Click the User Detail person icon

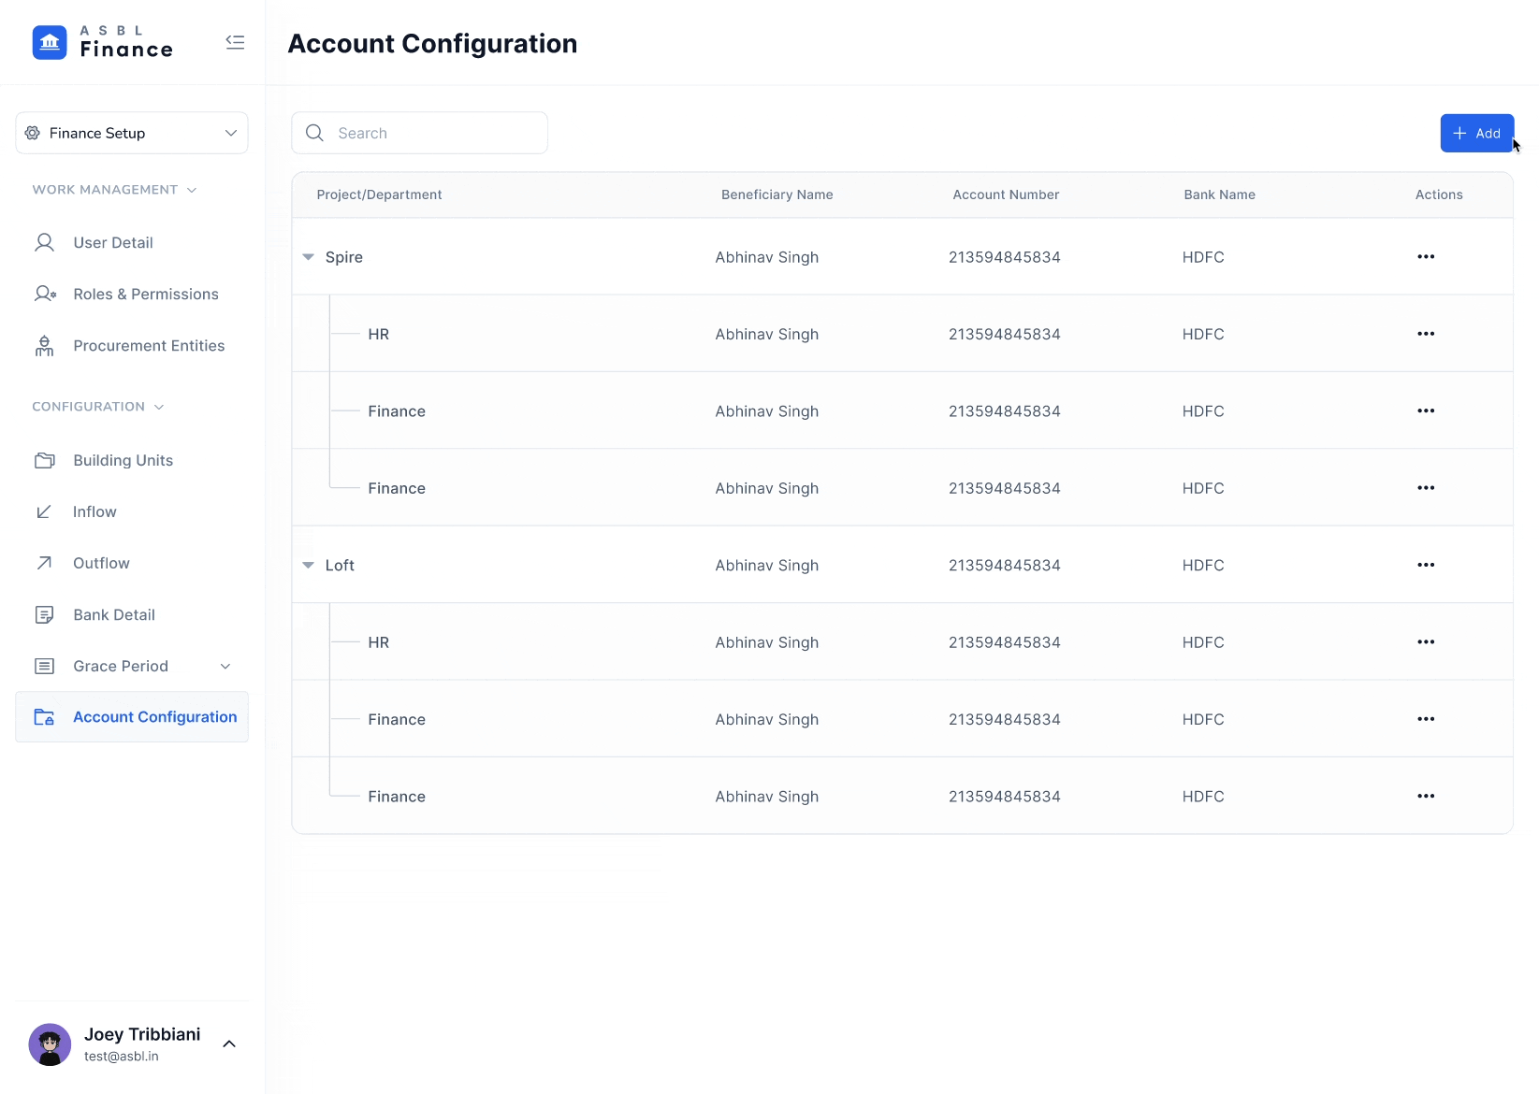pyautogui.click(x=44, y=243)
